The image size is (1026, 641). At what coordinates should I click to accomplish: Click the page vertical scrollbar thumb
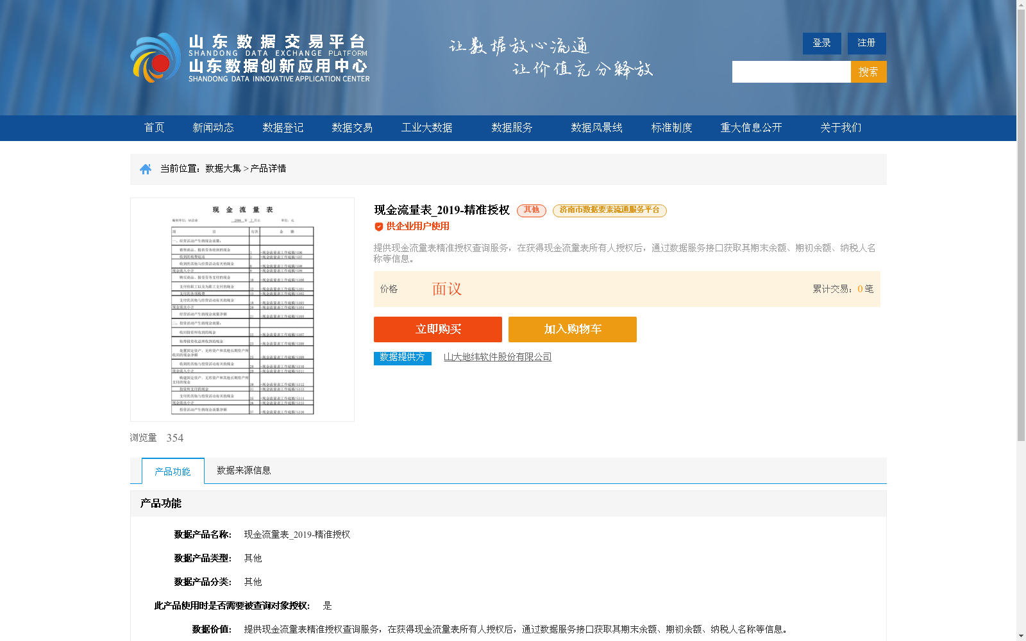click(1021, 225)
